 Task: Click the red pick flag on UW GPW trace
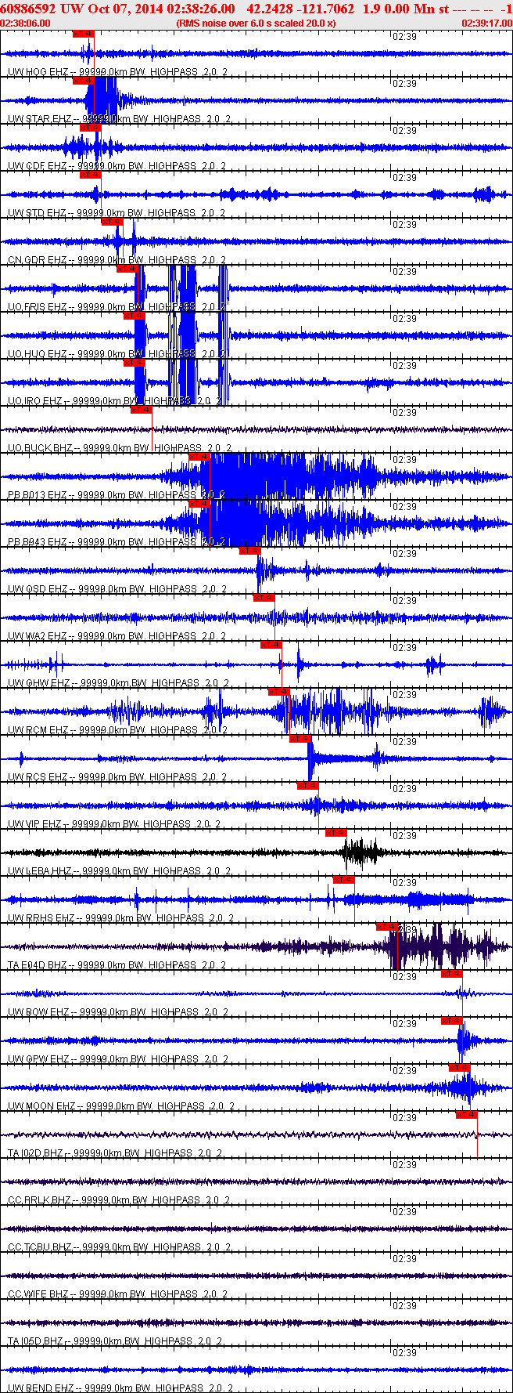(451, 1021)
